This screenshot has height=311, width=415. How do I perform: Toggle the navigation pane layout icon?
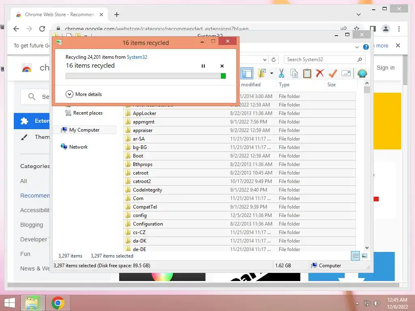point(247,74)
